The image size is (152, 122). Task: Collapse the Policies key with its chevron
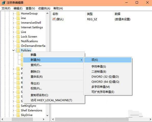(x=13, y=50)
